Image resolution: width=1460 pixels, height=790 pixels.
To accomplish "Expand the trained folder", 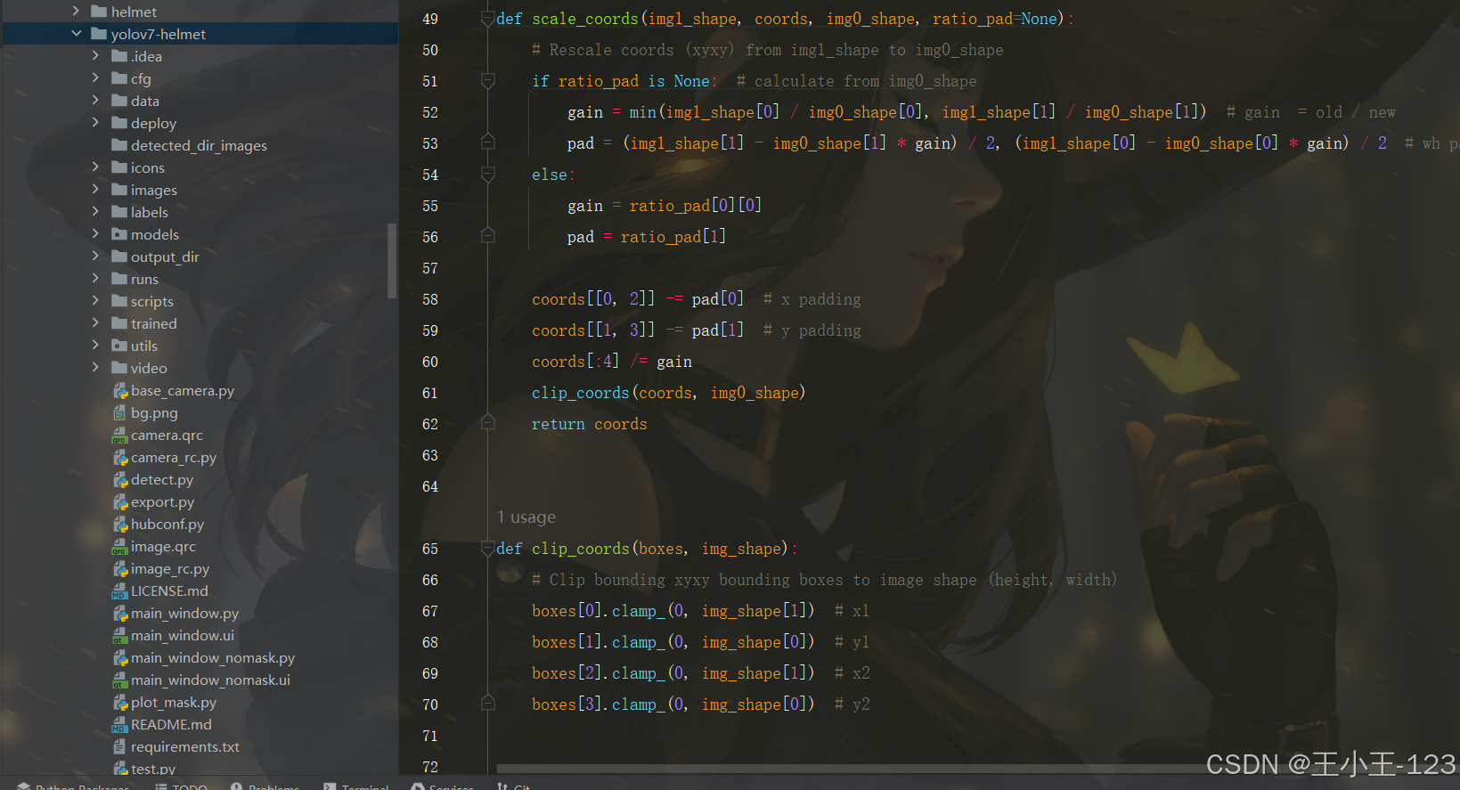I will coord(96,323).
